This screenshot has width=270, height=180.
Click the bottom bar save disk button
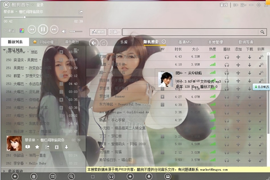[168, 176]
